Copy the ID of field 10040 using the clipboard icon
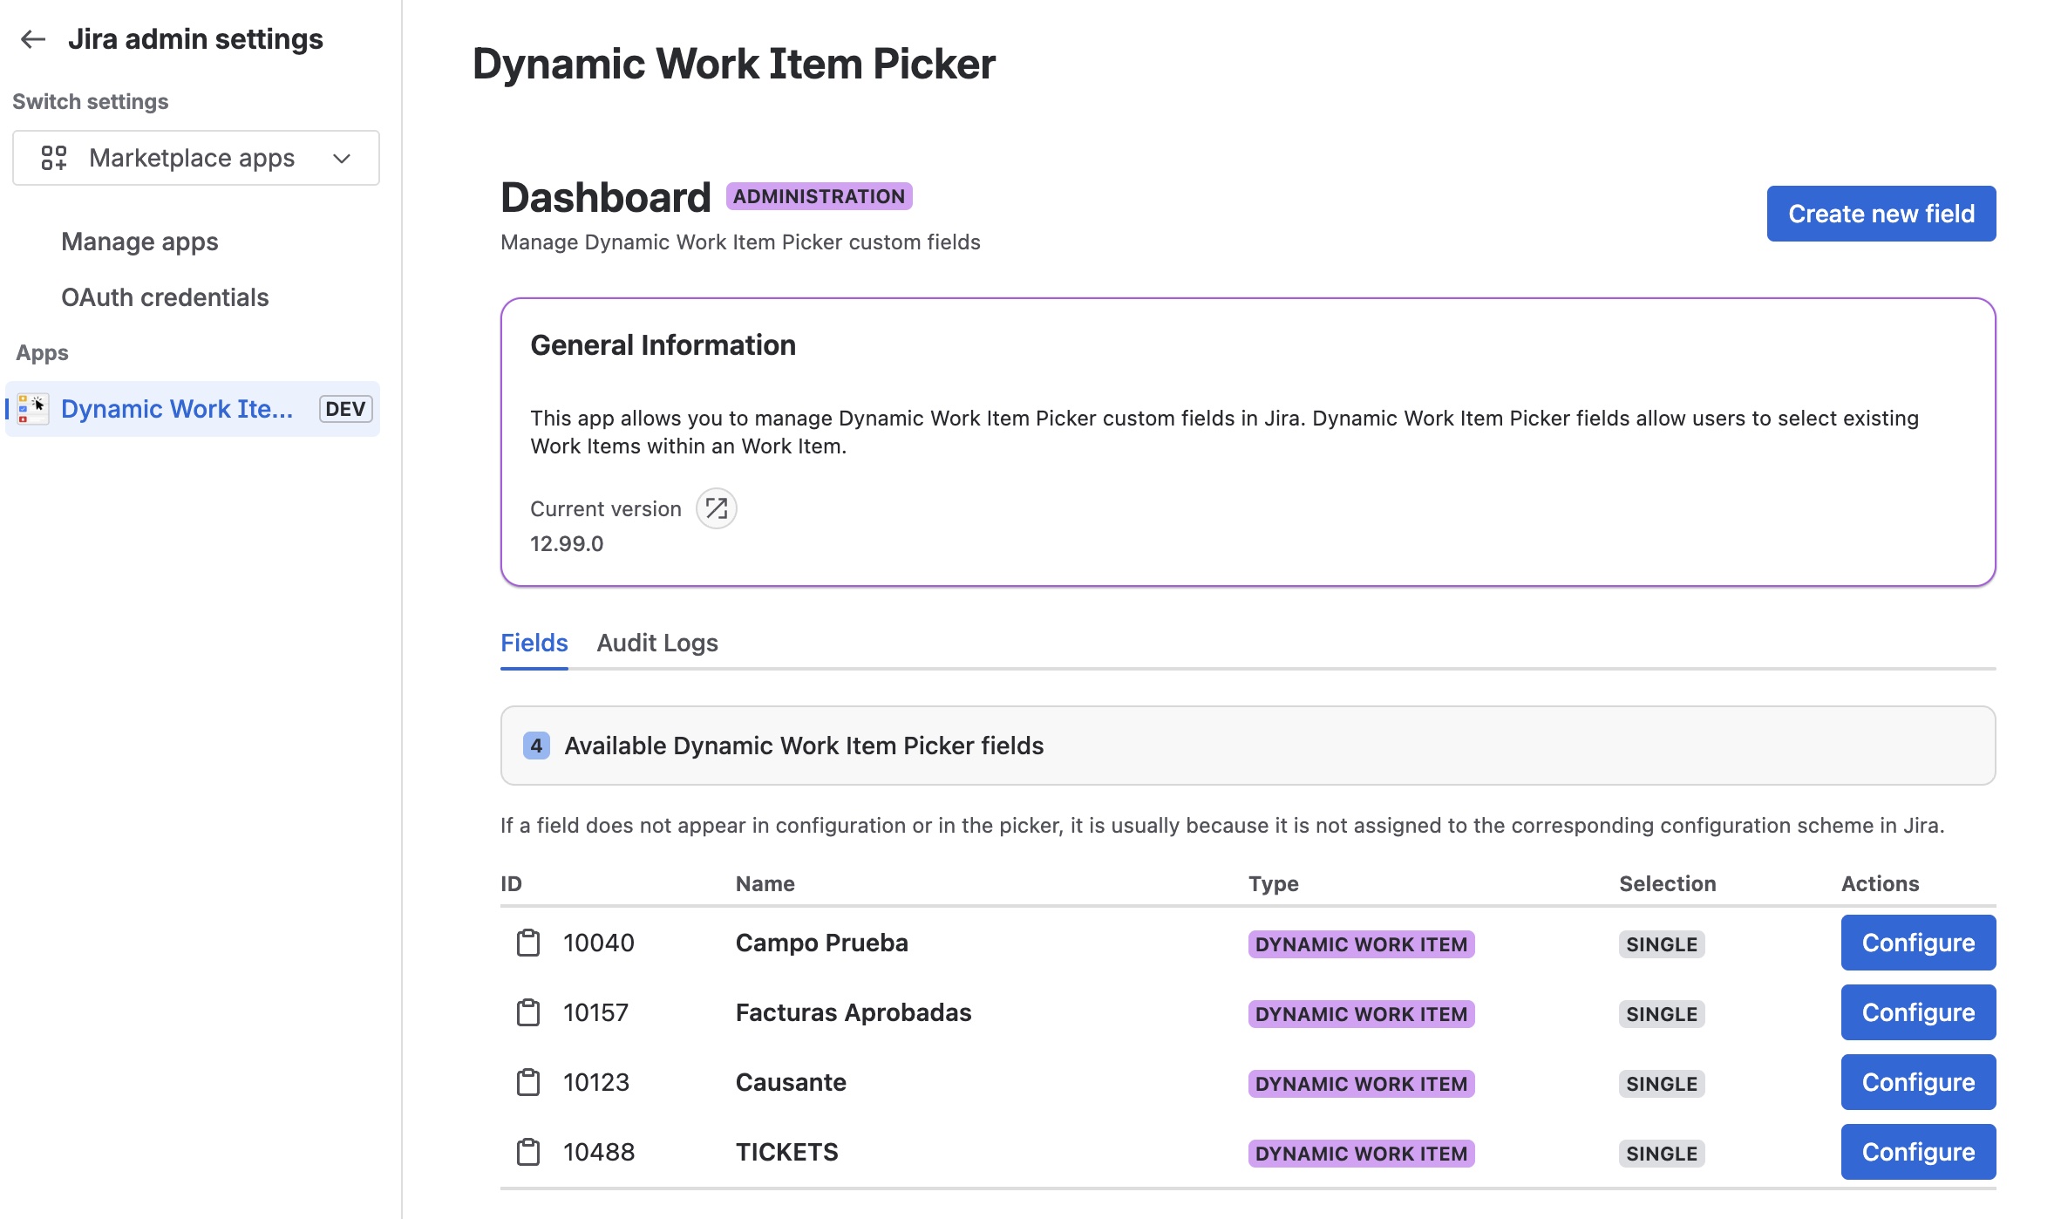Viewport: 2061px width, 1219px height. (528, 943)
